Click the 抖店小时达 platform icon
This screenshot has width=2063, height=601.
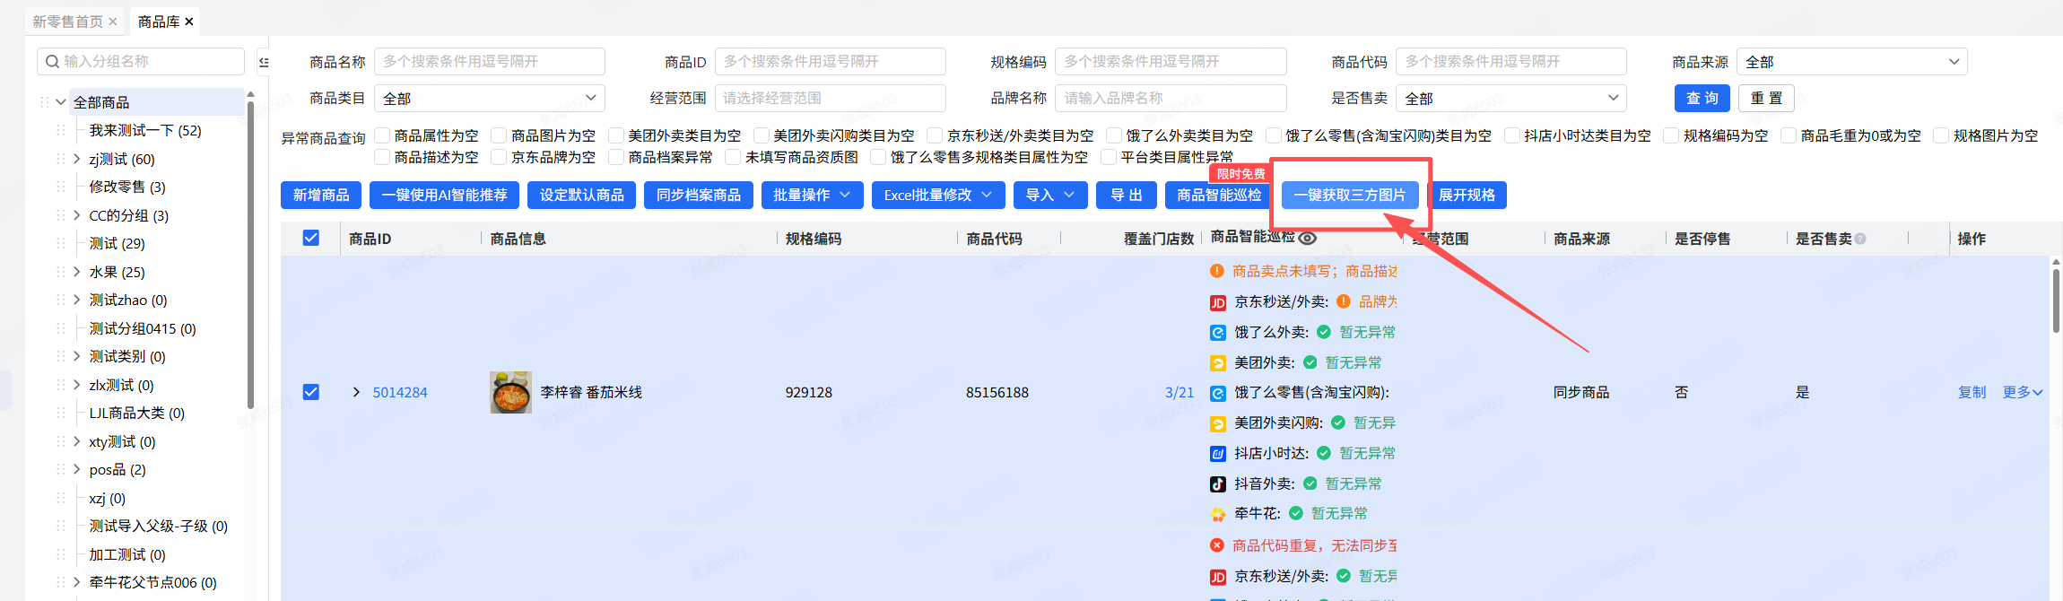1218,454
